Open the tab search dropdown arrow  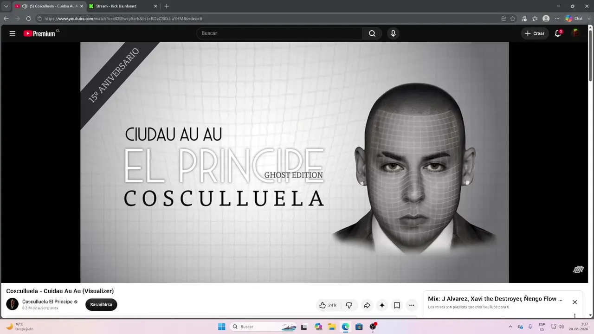coord(6,6)
